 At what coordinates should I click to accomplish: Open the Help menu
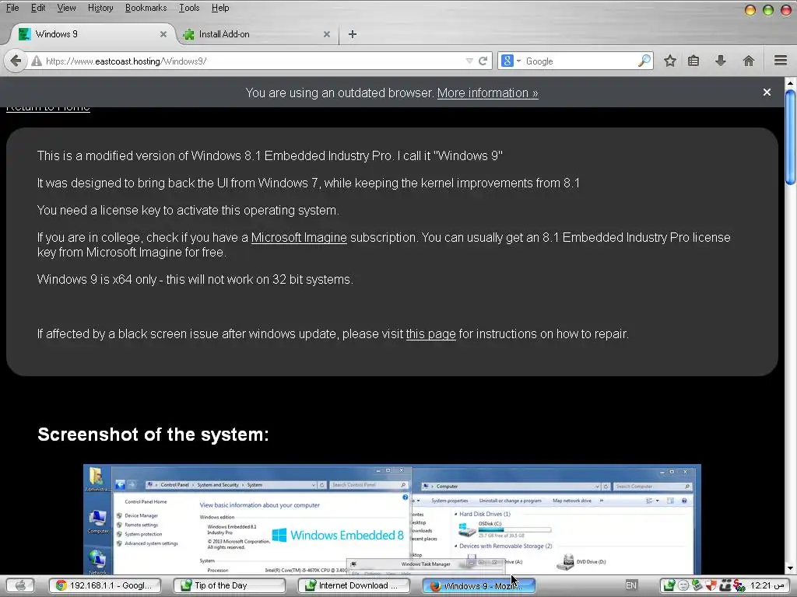(x=220, y=8)
